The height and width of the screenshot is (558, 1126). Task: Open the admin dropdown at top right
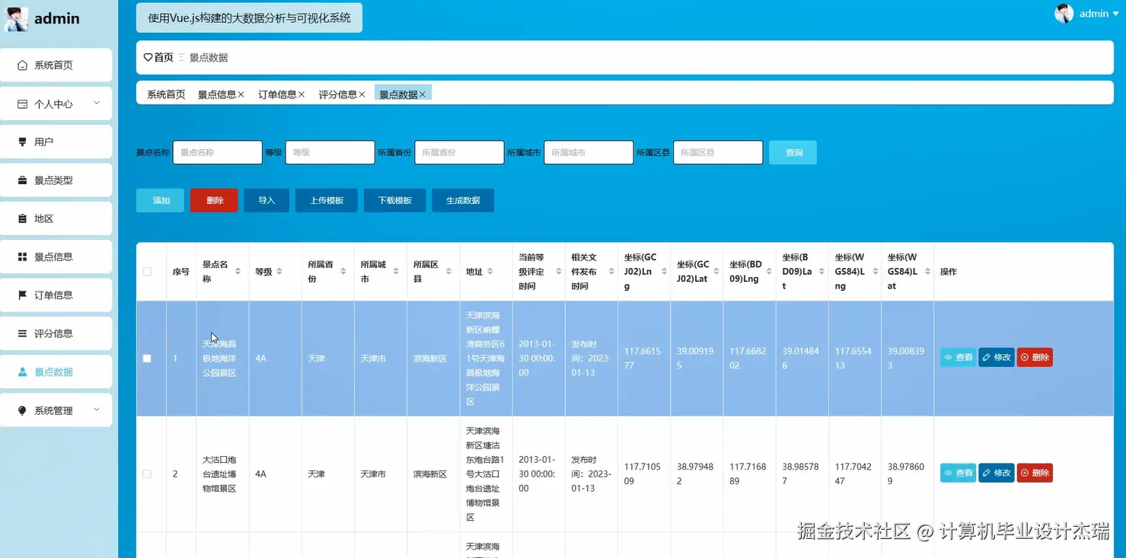pos(1094,13)
